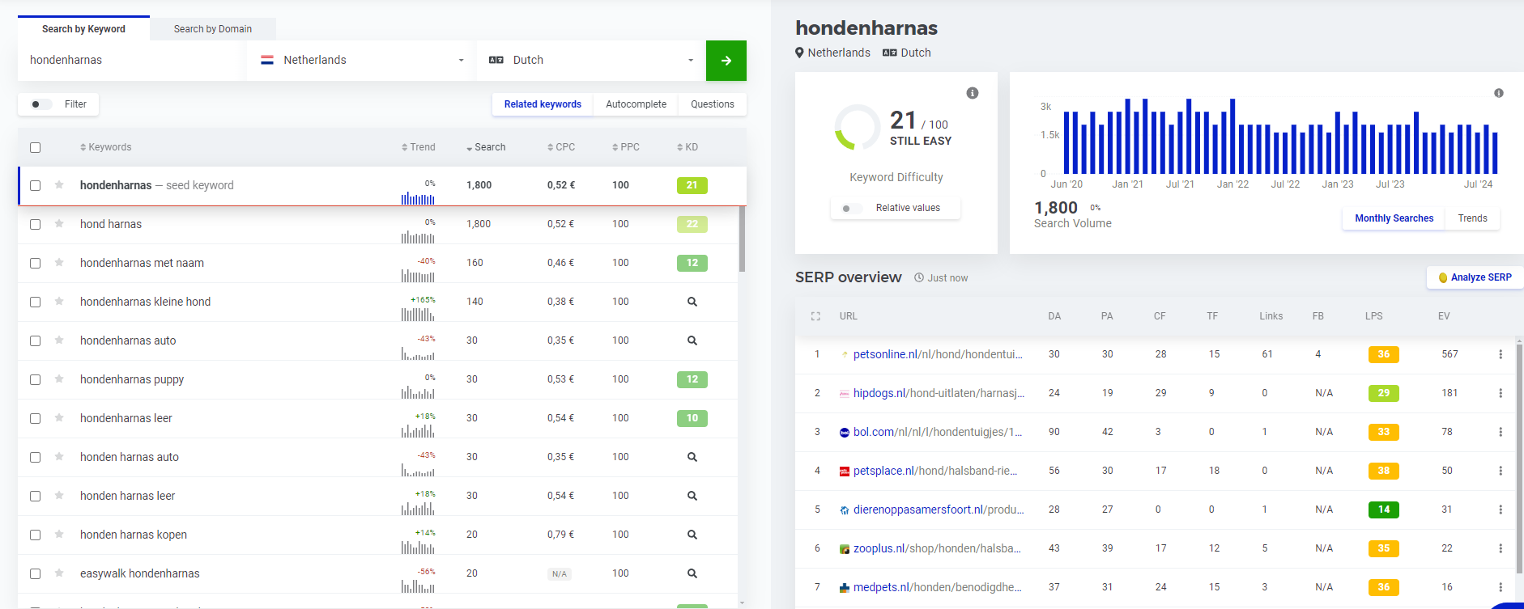This screenshot has height=609, width=1524.
Task: Toggle the Filter switch
Action: [x=40, y=104]
